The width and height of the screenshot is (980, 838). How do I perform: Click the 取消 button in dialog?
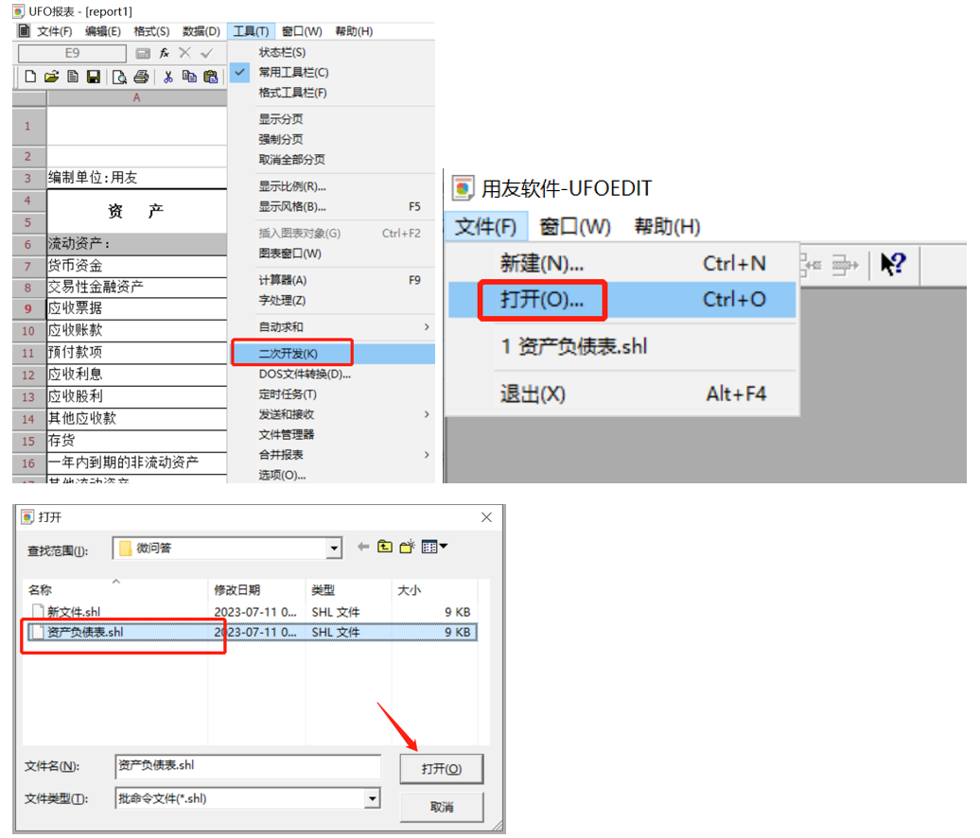click(x=441, y=807)
